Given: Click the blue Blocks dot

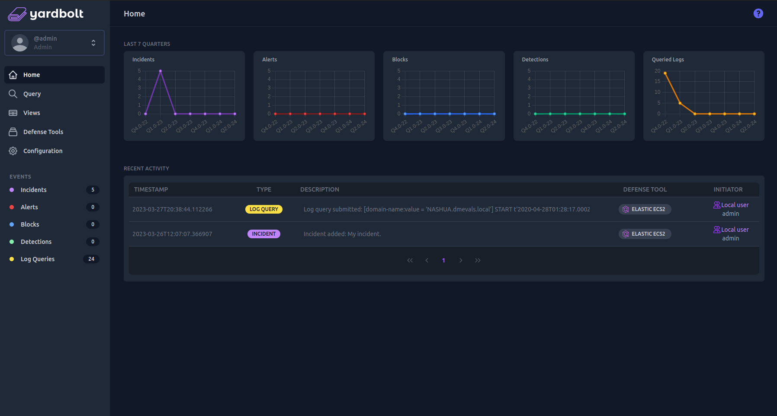Looking at the screenshot, I should 12,224.
